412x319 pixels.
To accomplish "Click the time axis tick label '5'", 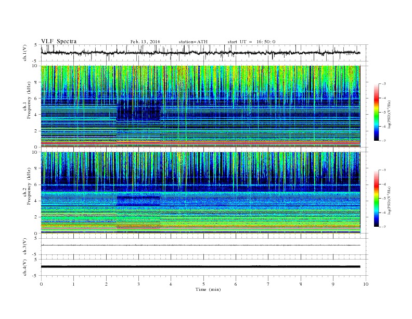I will 203,284.
